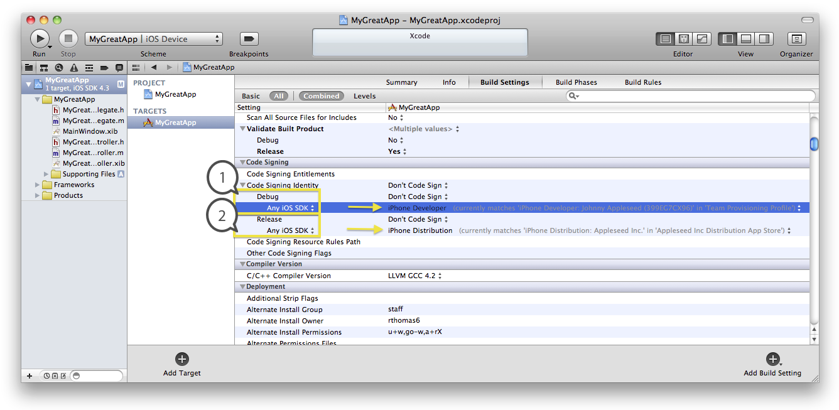Viewport: 839px width, 410px height.
Task: Click the build settings search field
Action: [x=691, y=96]
